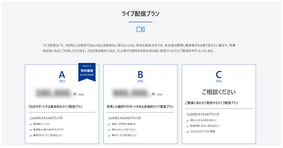The height and width of the screenshot is (148, 283).
Task: Click 講演者より資料を映す方が大切 item
Action: (48, 130)
